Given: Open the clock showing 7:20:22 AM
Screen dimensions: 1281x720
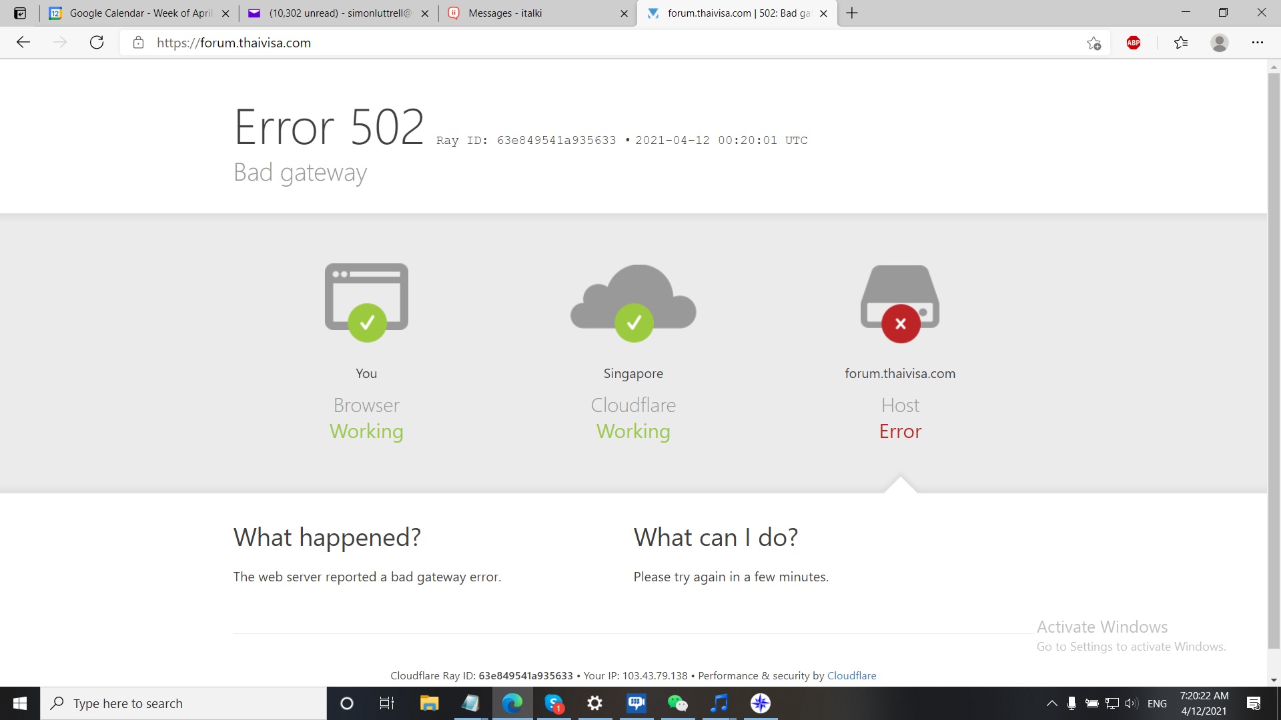Looking at the screenshot, I should point(1204,703).
